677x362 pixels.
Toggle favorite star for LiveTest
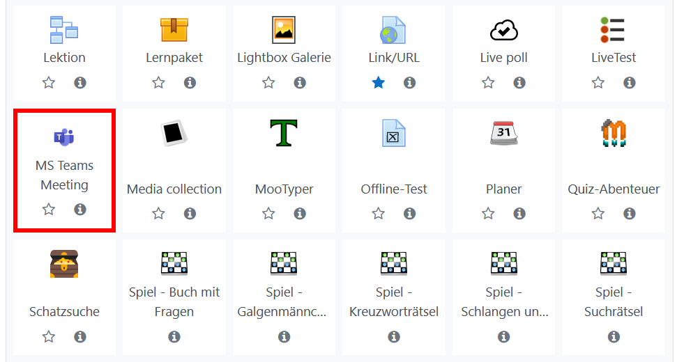pyautogui.click(x=598, y=83)
